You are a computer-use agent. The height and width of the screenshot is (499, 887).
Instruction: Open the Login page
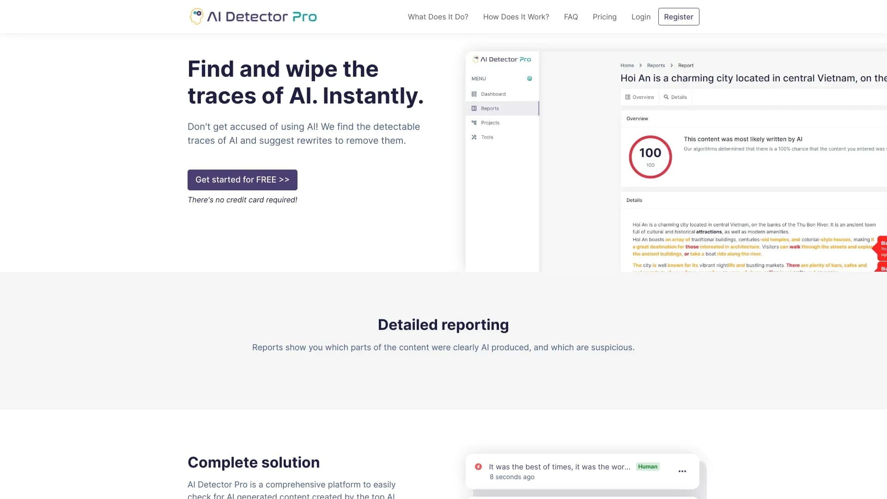click(641, 17)
